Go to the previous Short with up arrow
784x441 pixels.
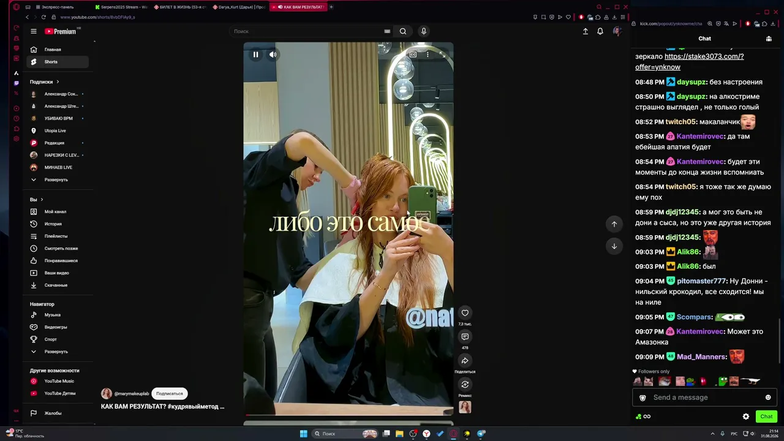[614, 224]
